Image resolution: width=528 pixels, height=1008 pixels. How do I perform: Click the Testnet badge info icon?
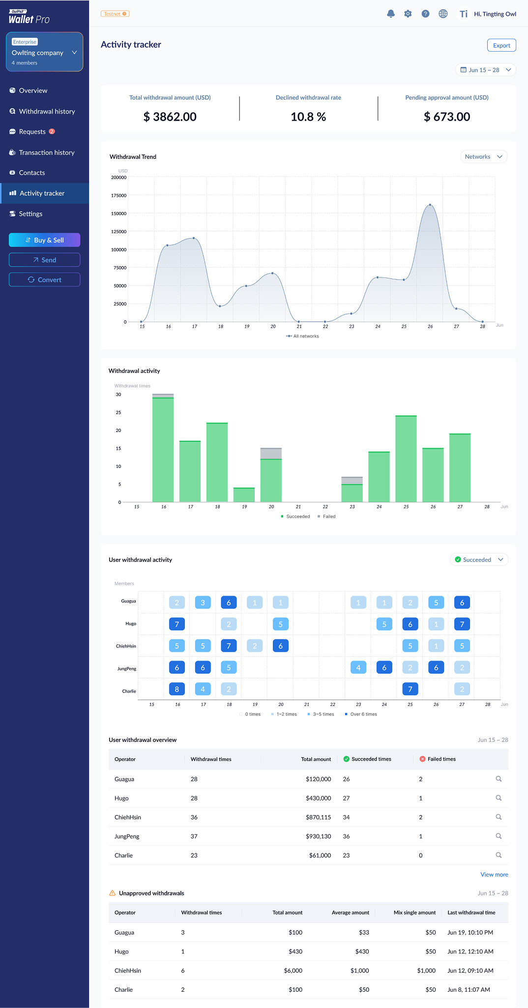[124, 14]
